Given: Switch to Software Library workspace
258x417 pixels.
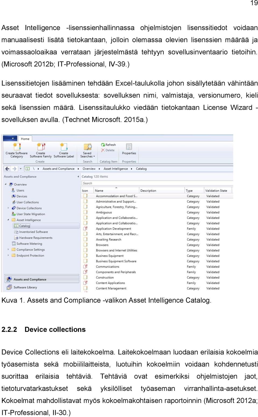Looking at the screenshot, I should tap(42, 287).
